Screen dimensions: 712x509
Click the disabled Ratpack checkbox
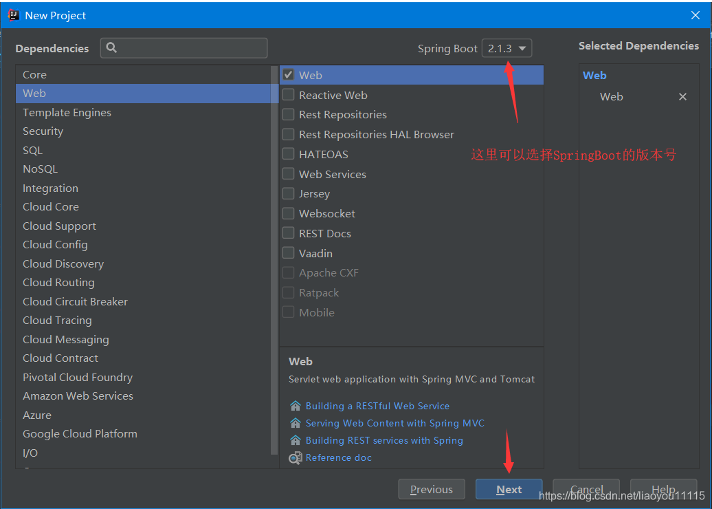click(x=289, y=293)
